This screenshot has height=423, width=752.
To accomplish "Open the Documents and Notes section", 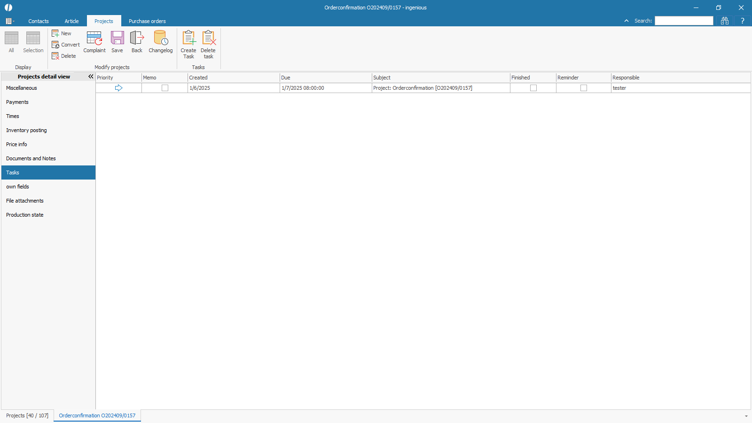I will pos(31,158).
